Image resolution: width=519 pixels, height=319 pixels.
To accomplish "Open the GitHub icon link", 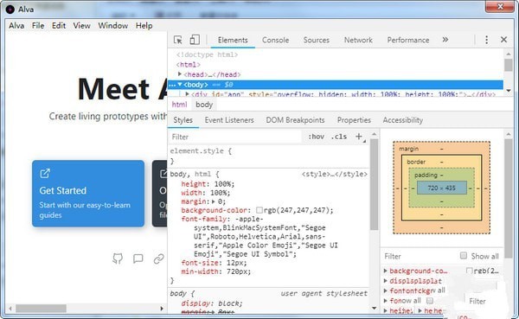I will (118, 258).
